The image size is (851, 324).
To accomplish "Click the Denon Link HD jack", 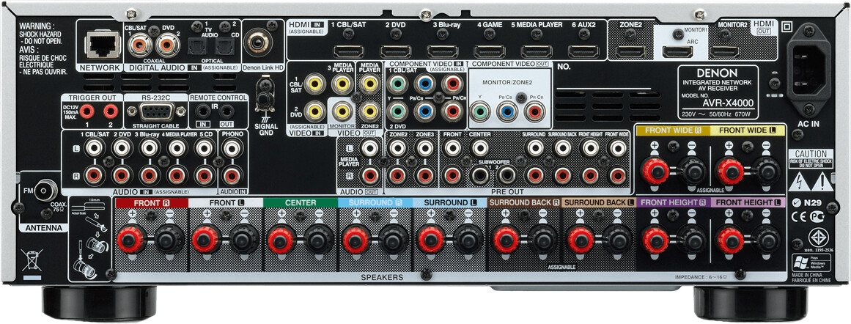I will click(258, 44).
